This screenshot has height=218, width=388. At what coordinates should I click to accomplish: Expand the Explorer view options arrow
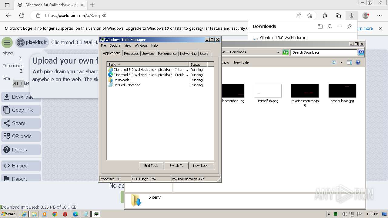click(x=341, y=62)
